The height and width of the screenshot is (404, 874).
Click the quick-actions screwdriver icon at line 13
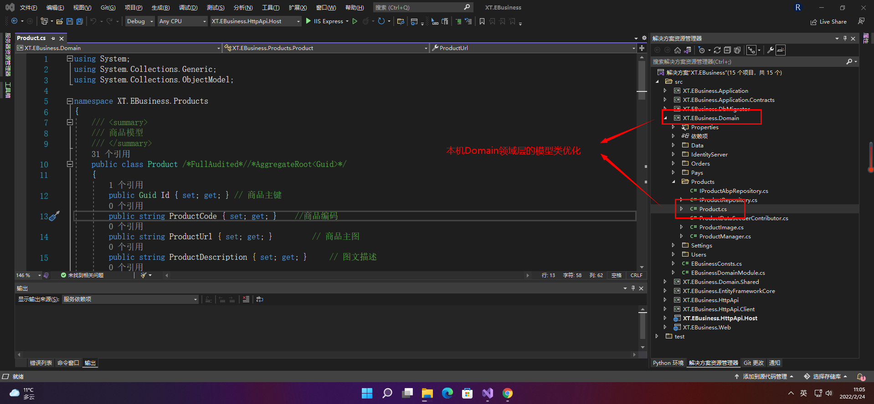(55, 216)
